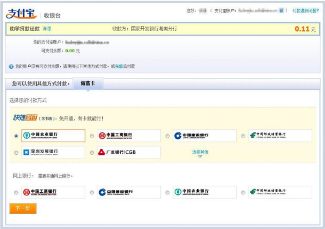The image size is (325, 229).
Task: Select the online banking ICBC radio button
Action: pos(16,192)
